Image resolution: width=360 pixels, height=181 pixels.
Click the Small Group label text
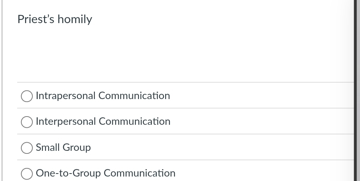(x=63, y=147)
